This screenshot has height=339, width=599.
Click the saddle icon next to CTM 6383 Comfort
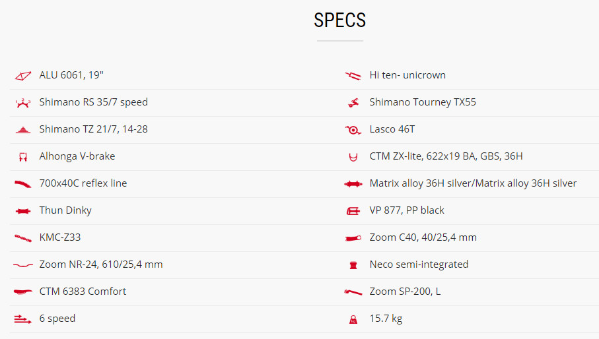tap(23, 292)
